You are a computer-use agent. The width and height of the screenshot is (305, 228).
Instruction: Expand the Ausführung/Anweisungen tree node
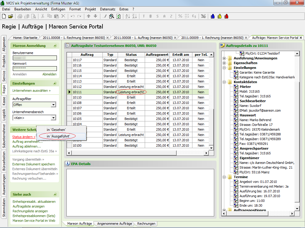[x=224, y=58]
